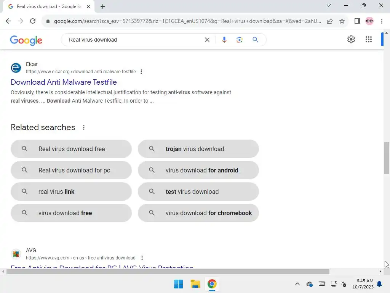Open more options for AVG result

(142, 258)
